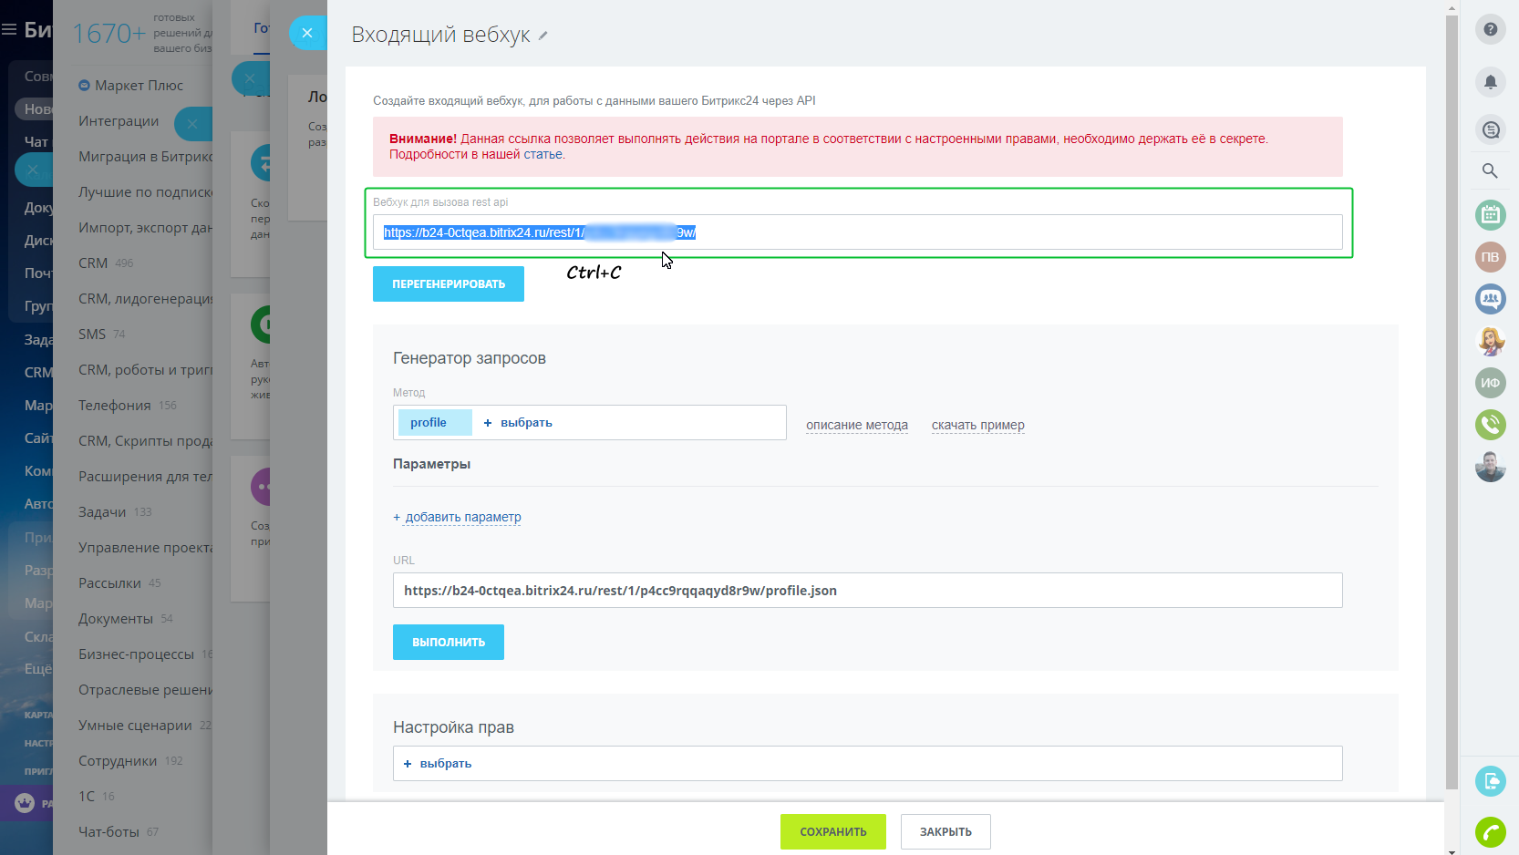The height and width of the screenshot is (855, 1519).
Task: Select 'Интеграции' in market menu
Action: (119, 120)
